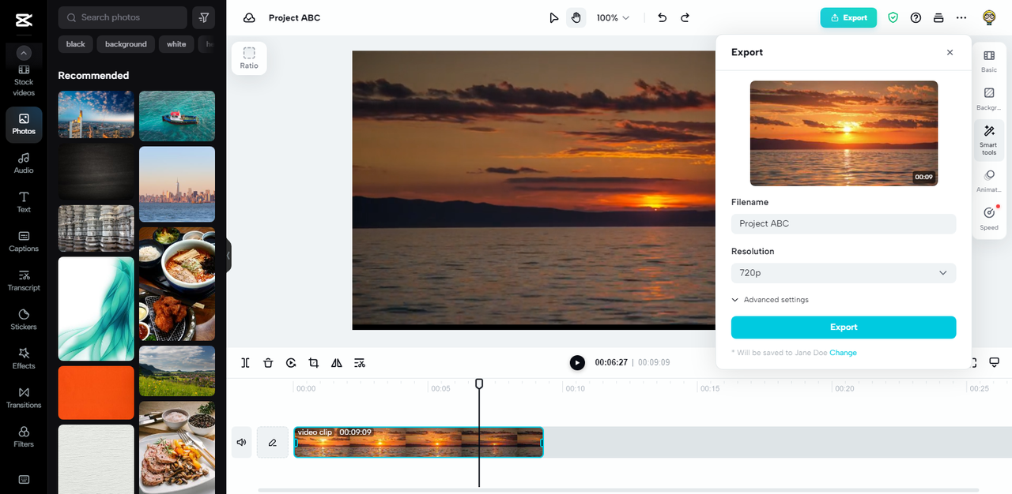Open the Smart tools tab

click(989, 140)
